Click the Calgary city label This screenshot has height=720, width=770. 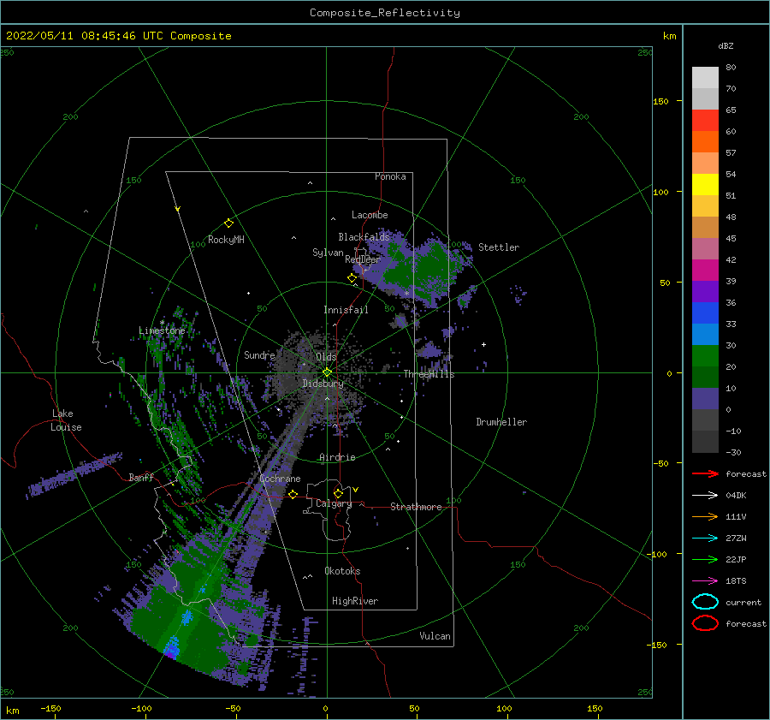click(334, 503)
